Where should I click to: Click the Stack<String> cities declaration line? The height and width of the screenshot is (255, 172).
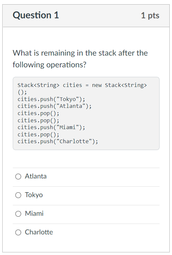coord(82,85)
